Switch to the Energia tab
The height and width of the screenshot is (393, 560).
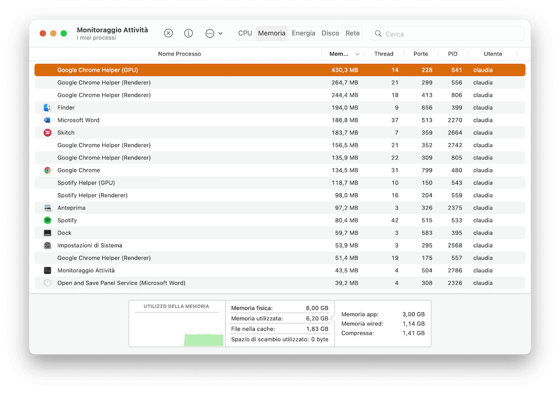tap(303, 33)
